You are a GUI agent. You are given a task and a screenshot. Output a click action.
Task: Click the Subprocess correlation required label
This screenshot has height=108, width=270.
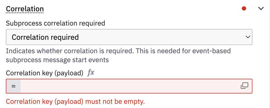tap(56, 23)
